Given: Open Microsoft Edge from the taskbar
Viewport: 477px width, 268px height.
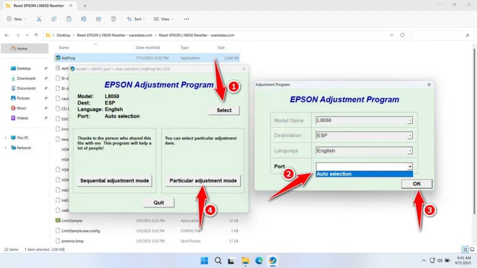Looking at the screenshot, I should [259, 261].
